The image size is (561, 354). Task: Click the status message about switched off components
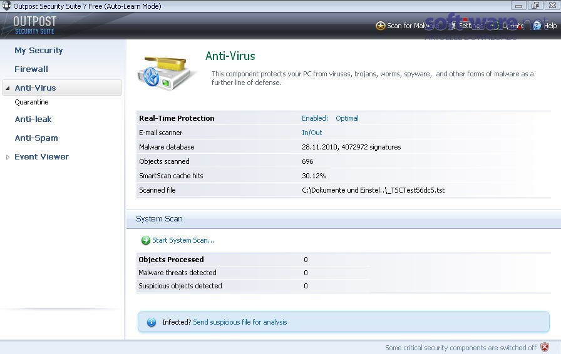point(461,348)
